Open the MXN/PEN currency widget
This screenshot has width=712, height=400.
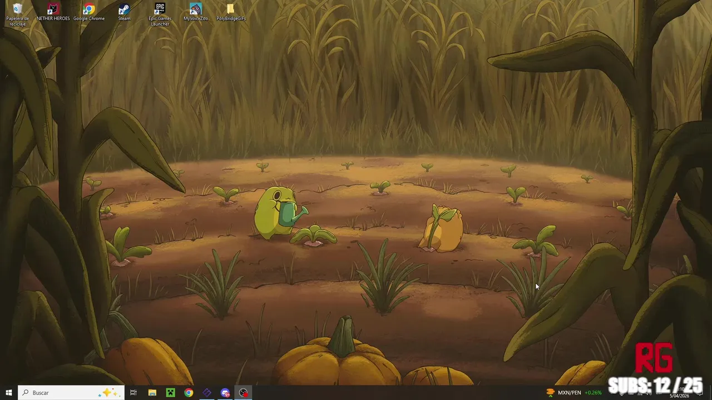click(x=574, y=393)
